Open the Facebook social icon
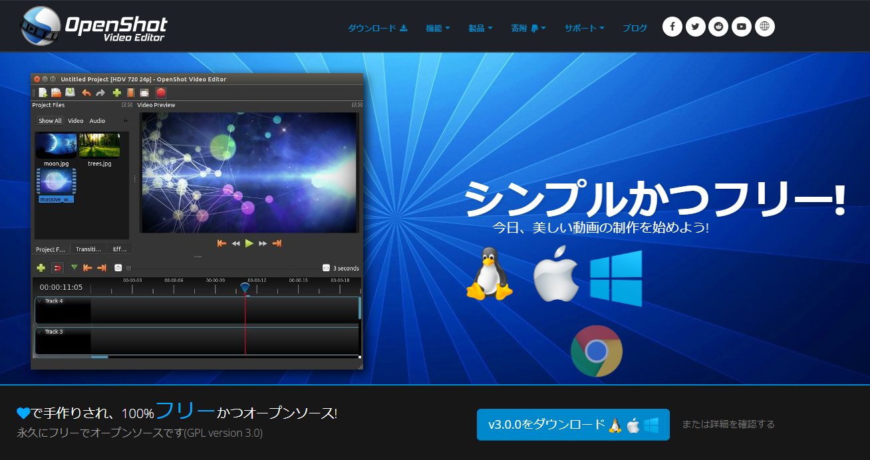The width and height of the screenshot is (870, 460). pos(672,27)
